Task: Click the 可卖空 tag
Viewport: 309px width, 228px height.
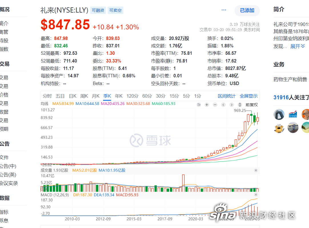Action: (x=115, y=10)
